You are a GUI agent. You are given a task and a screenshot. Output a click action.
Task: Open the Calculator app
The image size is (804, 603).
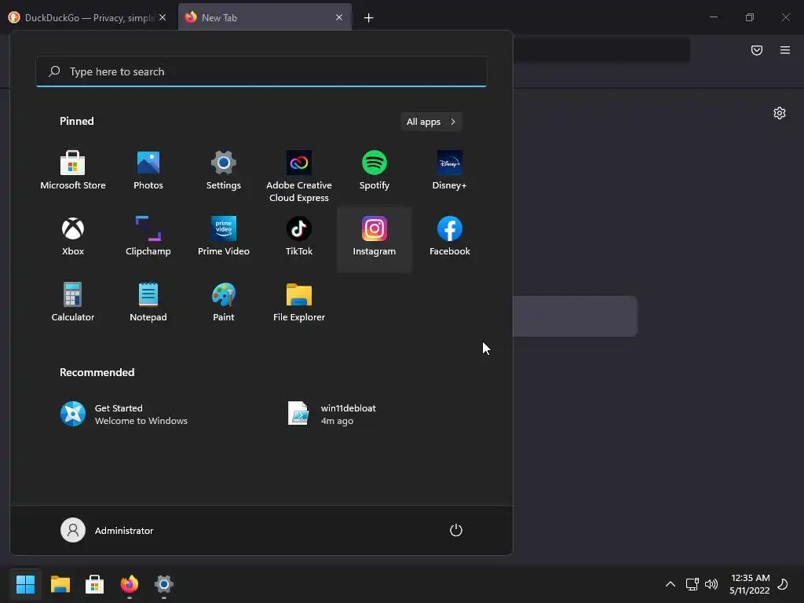coord(73,304)
